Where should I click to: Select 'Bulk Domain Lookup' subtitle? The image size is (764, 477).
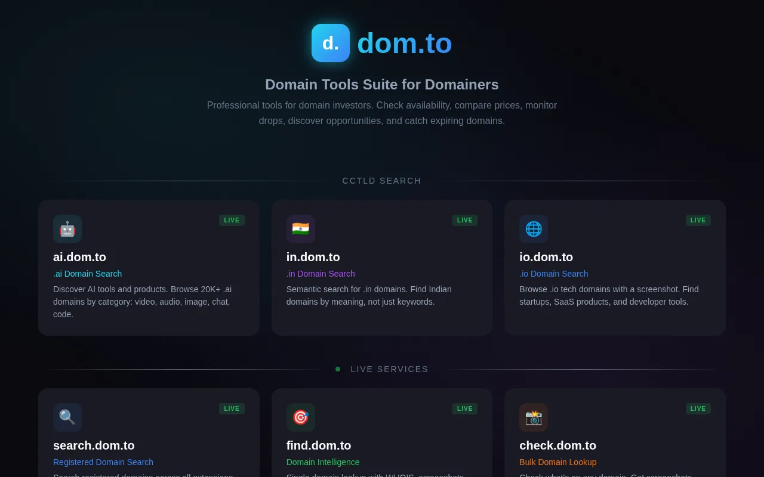coord(558,462)
